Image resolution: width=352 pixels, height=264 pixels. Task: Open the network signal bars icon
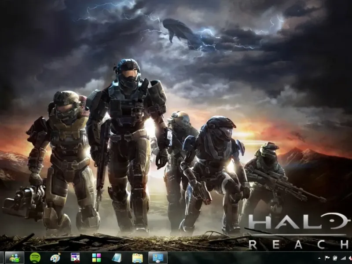(343, 258)
